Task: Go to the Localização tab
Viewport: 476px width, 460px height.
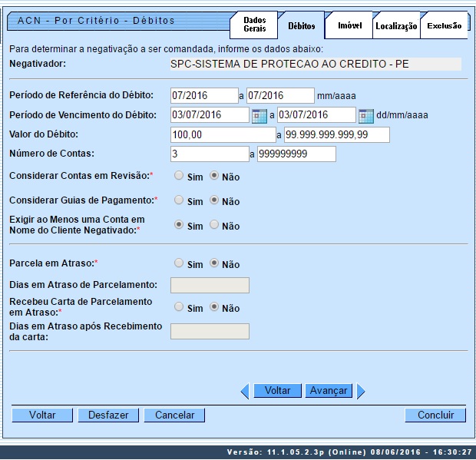Action: [396, 26]
